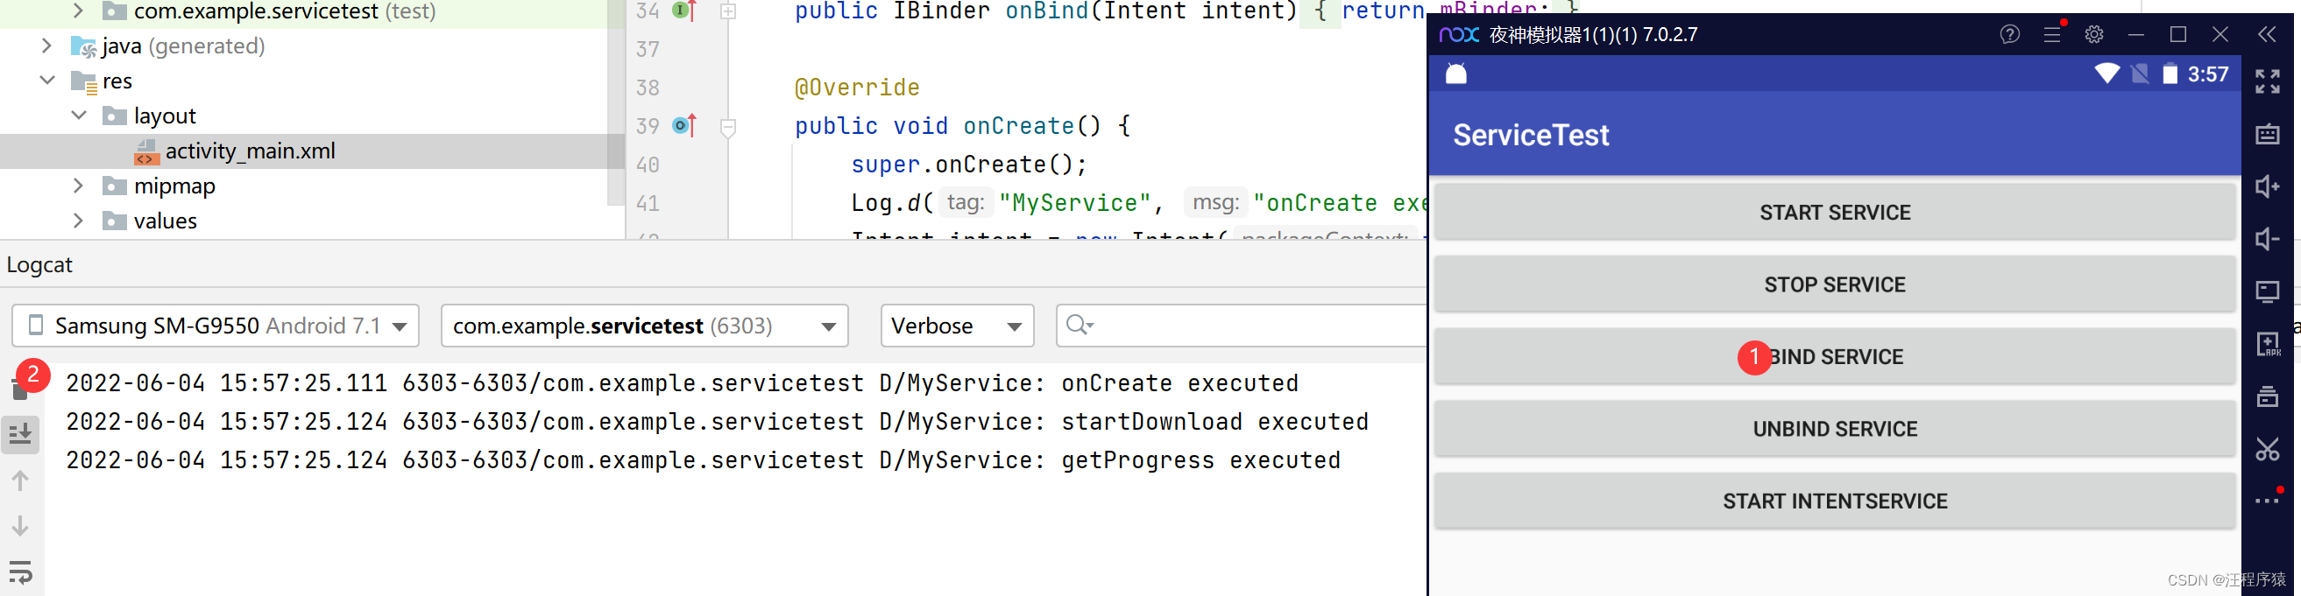Minimize the Nox emulator window
Viewport: 2301px width, 596px height.
[x=2136, y=35]
